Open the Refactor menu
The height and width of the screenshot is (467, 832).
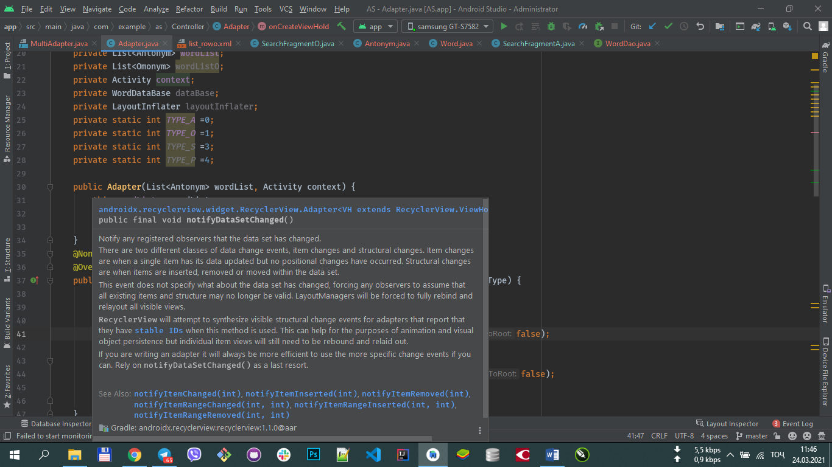pos(189,9)
